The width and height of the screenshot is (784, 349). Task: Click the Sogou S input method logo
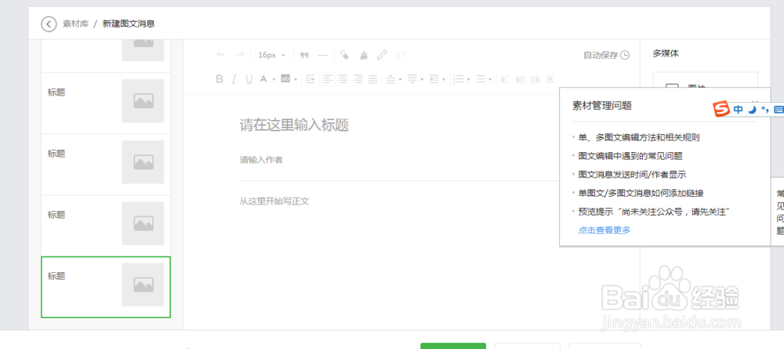721,109
